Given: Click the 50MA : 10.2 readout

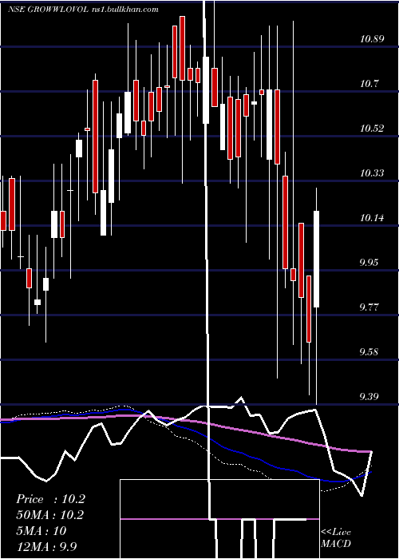Looking at the screenshot, I should click(50, 515).
